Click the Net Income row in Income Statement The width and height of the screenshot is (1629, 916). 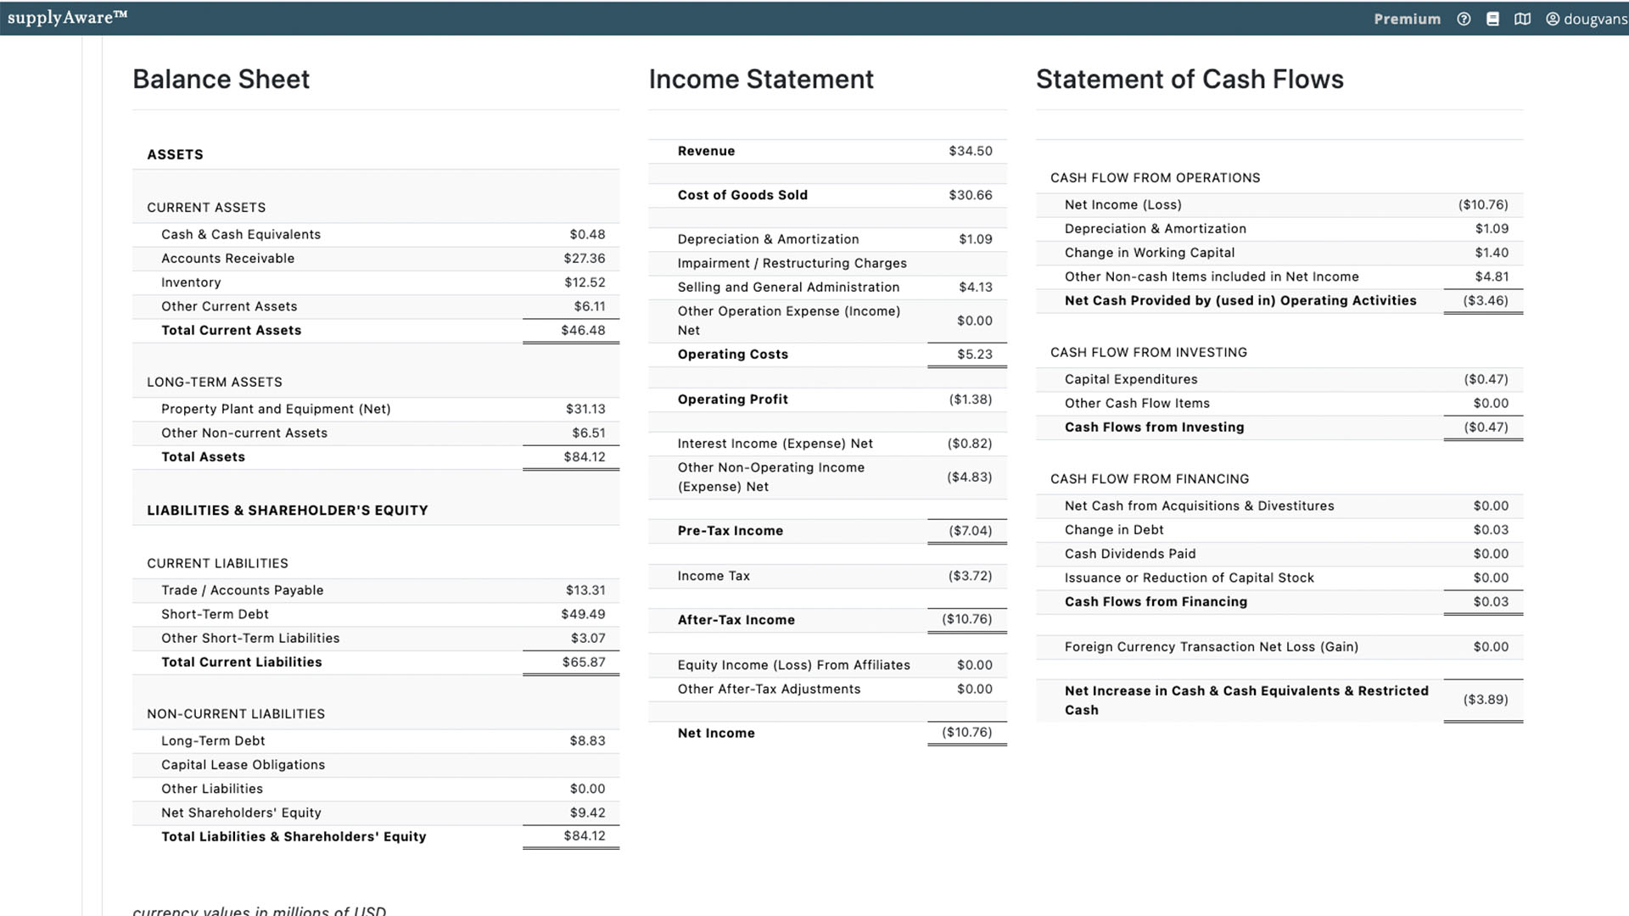pyautogui.click(x=715, y=734)
